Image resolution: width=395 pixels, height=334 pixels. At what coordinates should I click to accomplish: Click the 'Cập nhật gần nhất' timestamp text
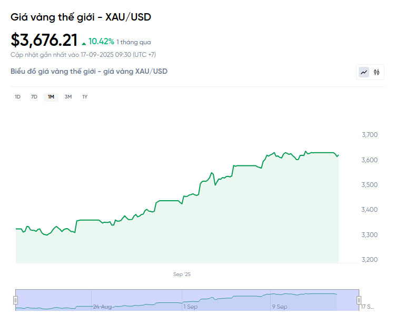click(83, 54)
